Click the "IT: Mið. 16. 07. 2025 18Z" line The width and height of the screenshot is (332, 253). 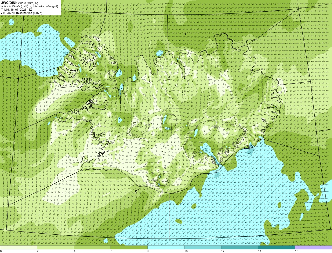[16, 10]
